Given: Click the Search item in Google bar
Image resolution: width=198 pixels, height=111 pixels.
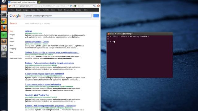Looking at the screenshot, I should pos(18,10).
